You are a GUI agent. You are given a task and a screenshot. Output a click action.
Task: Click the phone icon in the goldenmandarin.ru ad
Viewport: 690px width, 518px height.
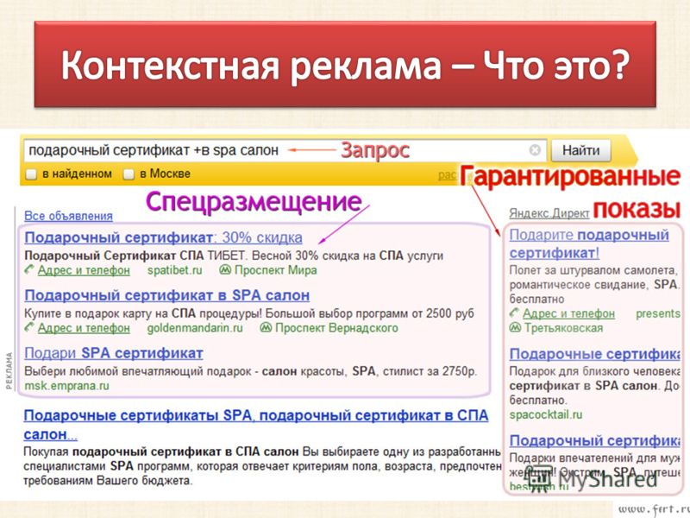click(x=29, y=327)
